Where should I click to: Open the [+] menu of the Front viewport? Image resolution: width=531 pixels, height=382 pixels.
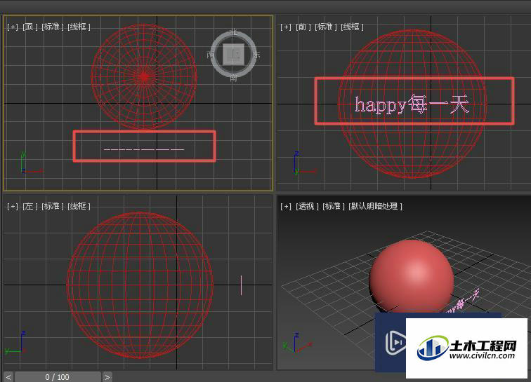tap(286, 27)
